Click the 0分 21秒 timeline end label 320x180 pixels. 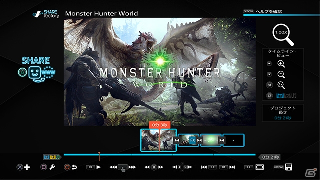click(x=269, y=157)
